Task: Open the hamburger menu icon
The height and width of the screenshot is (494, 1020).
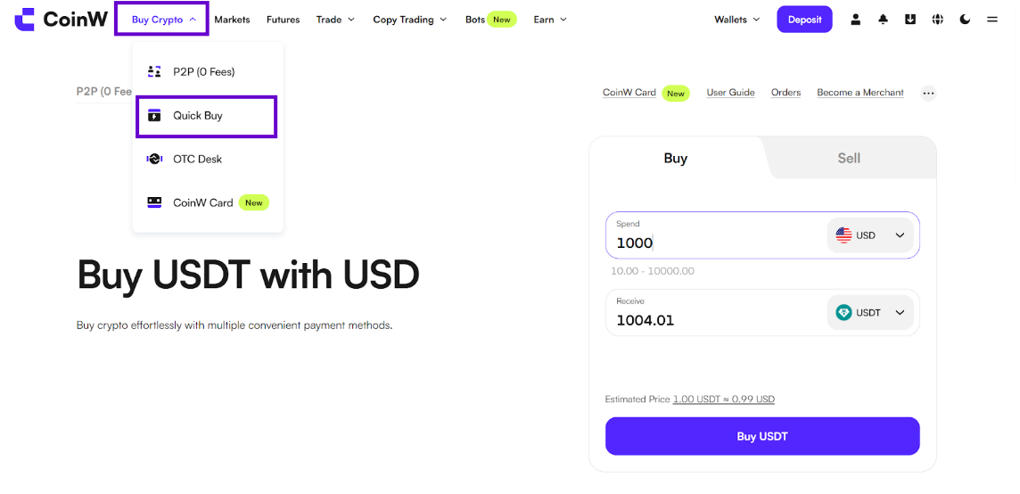Action: click(x=992, y=20)
